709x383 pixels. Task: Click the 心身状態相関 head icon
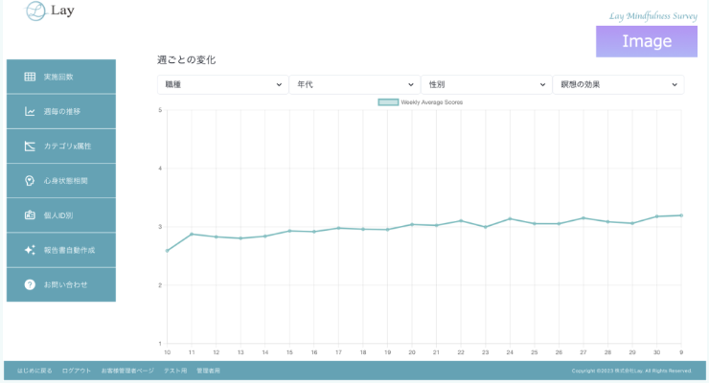click(30, 181)
